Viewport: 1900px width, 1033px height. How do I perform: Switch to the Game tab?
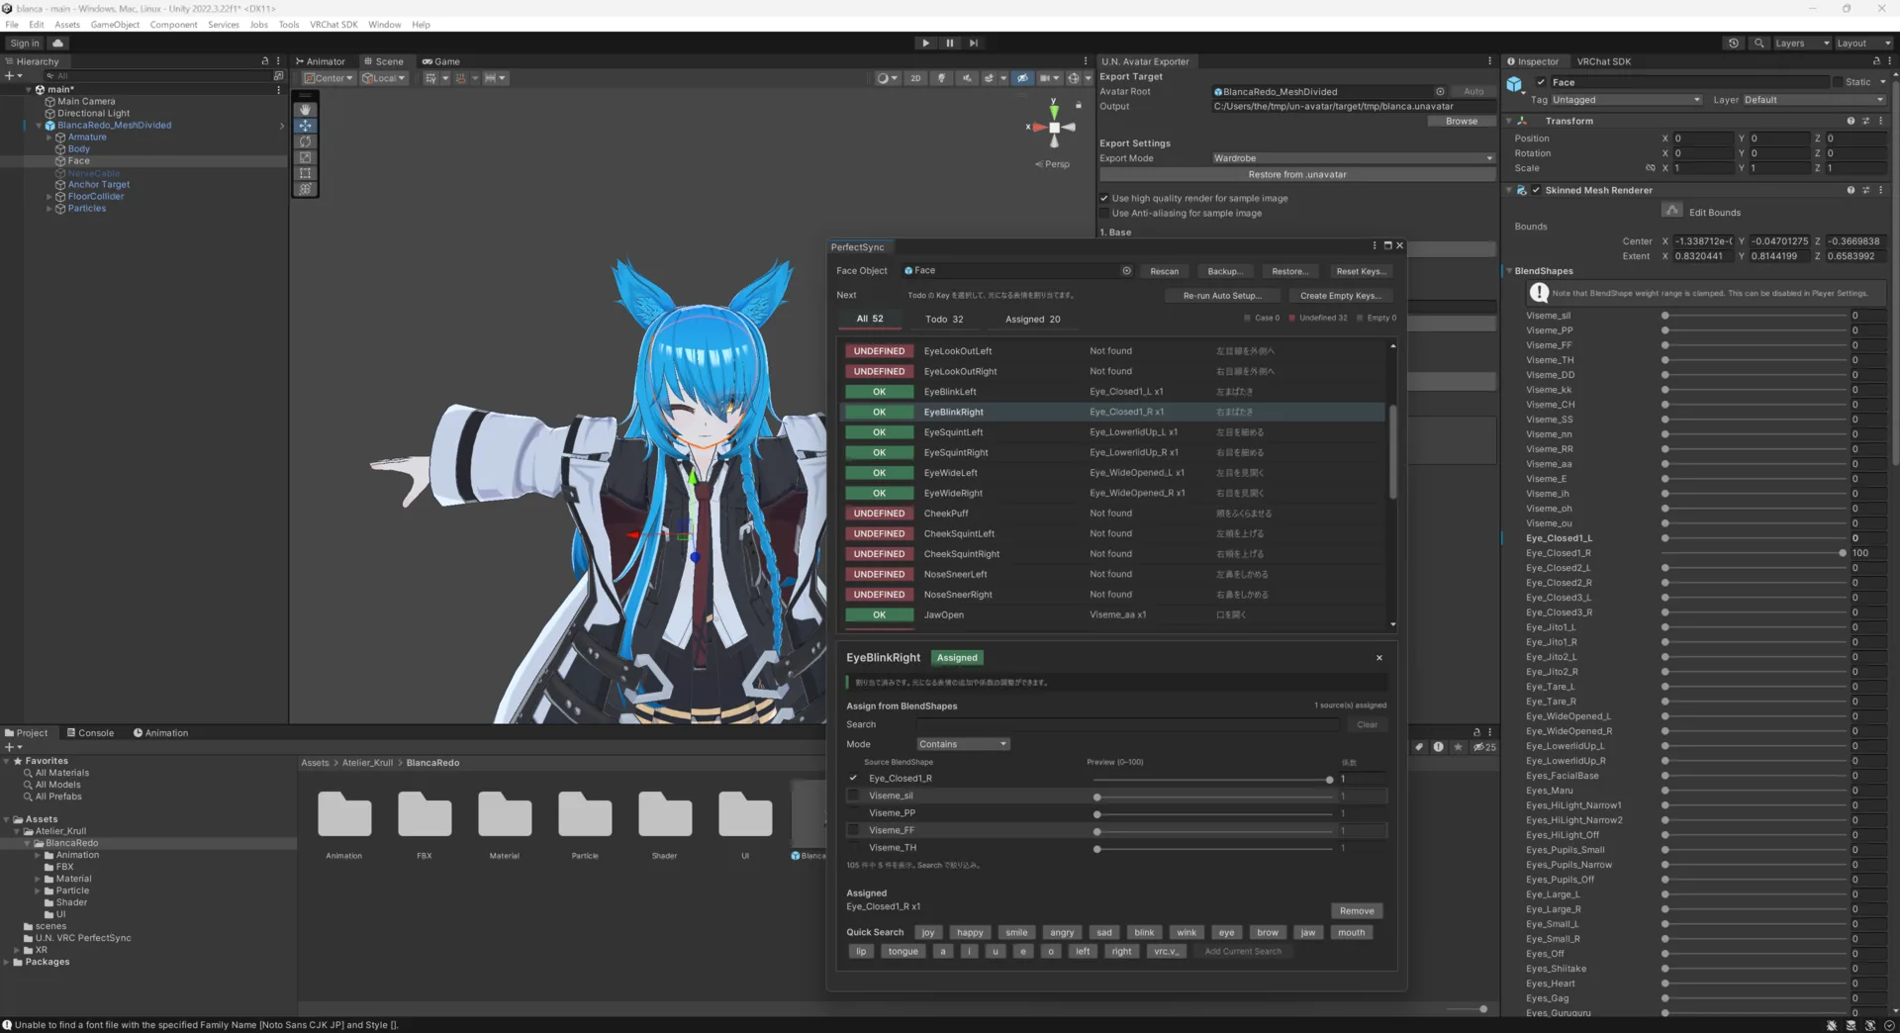441,61
